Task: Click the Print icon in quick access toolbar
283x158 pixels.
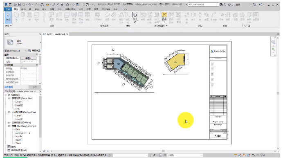Action: coord(42,5)
